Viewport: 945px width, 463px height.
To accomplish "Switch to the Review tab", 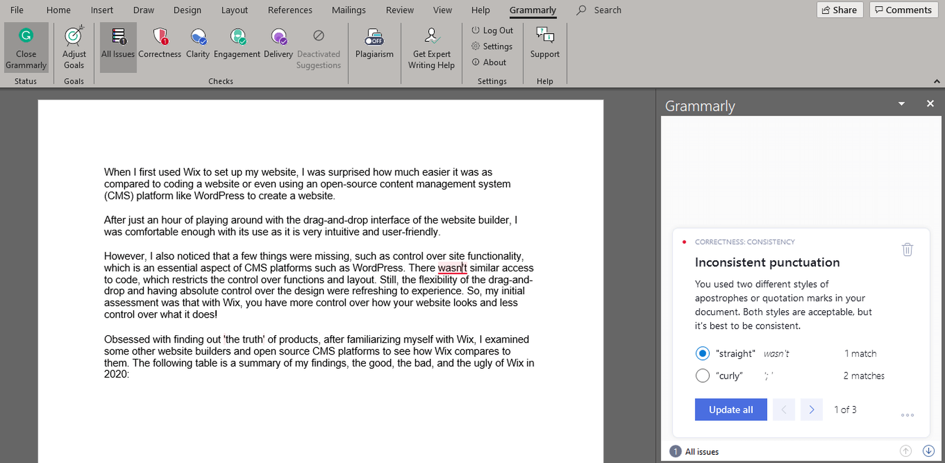I will coord(400,10).
